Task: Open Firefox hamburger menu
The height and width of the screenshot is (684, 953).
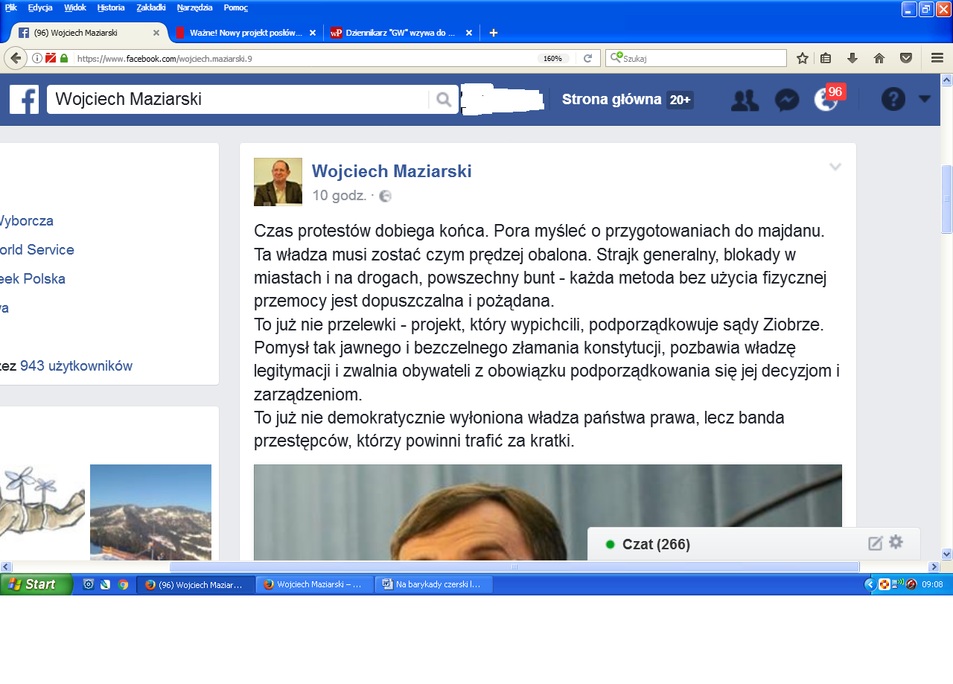Action: (x=937, y=58)
